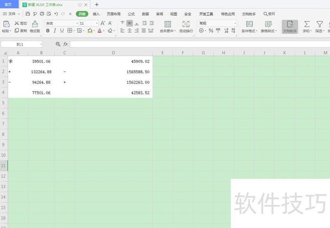This screenshot has height=228, width=330.
Task: Justify text with both-ends alignment
Action: click(144, 31)
